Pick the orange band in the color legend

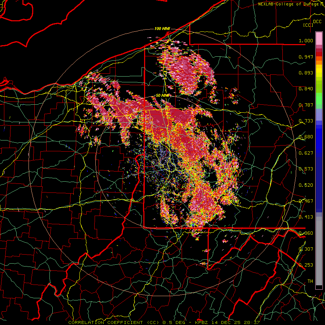(x=319, y=62)
